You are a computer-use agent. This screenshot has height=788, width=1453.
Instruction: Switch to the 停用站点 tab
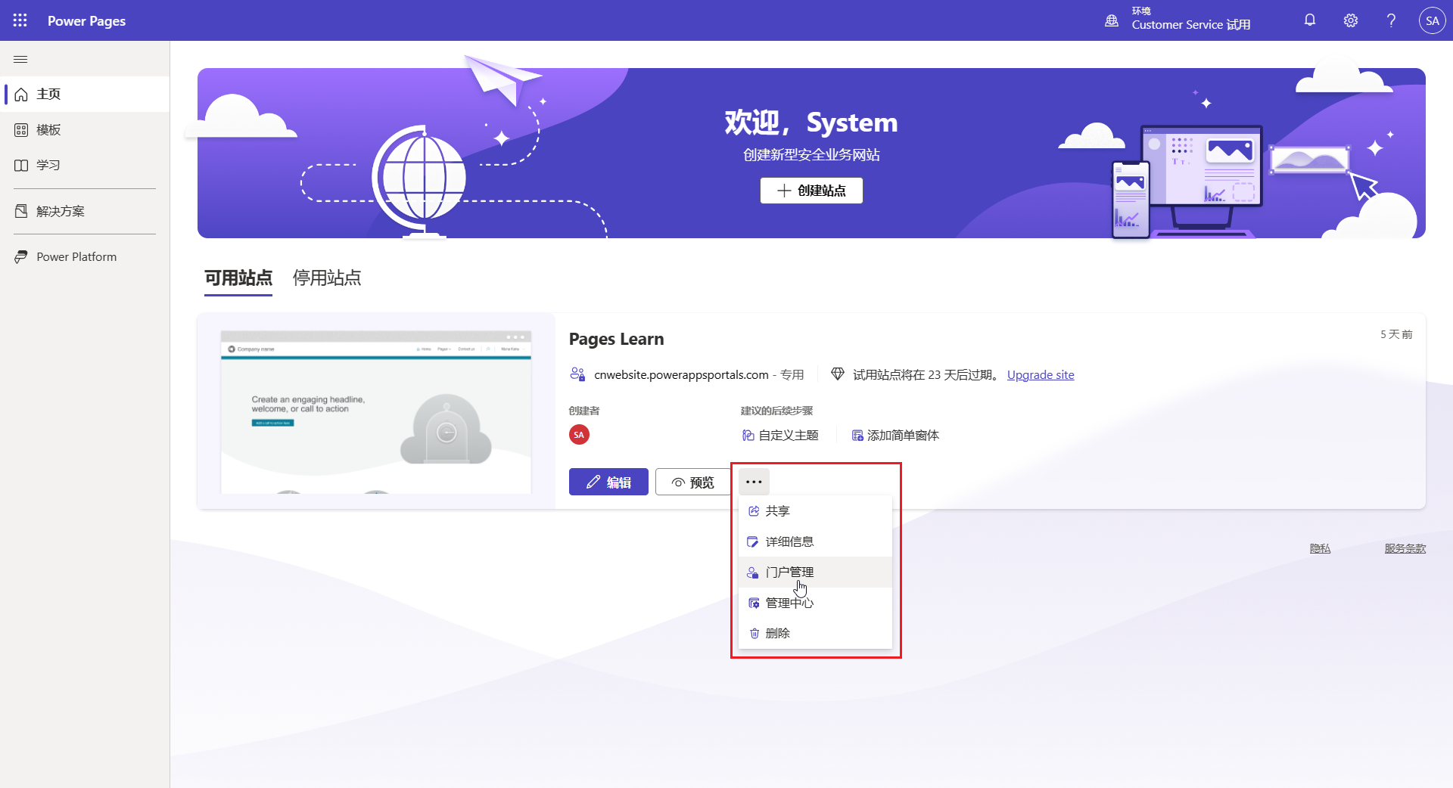(327, 278)
